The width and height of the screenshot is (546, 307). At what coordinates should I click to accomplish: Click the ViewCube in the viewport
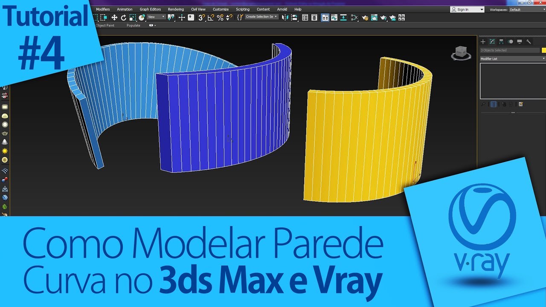[x=461, y=53]
